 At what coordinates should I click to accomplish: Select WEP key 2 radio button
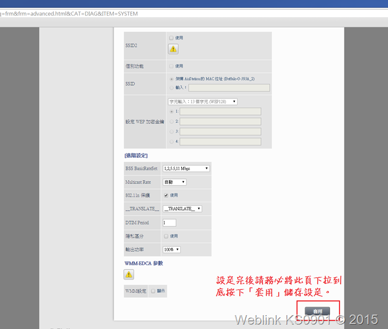[171, 122]
